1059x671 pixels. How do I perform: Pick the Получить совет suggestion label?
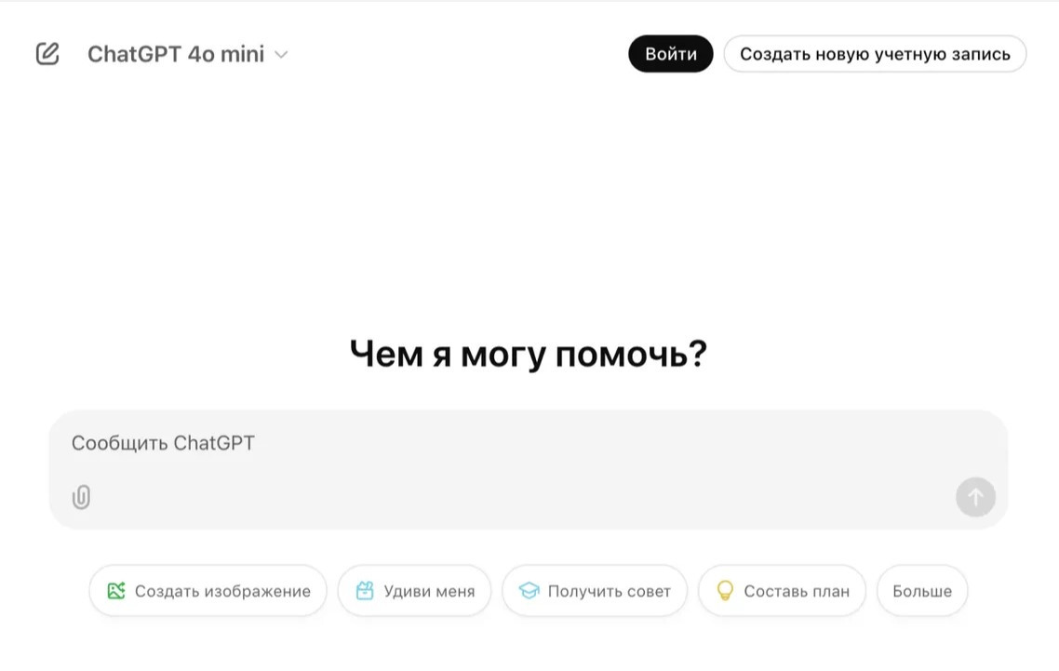click(x=609, y=591)
